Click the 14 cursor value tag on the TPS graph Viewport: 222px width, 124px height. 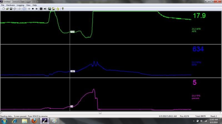tap(72, 106)
